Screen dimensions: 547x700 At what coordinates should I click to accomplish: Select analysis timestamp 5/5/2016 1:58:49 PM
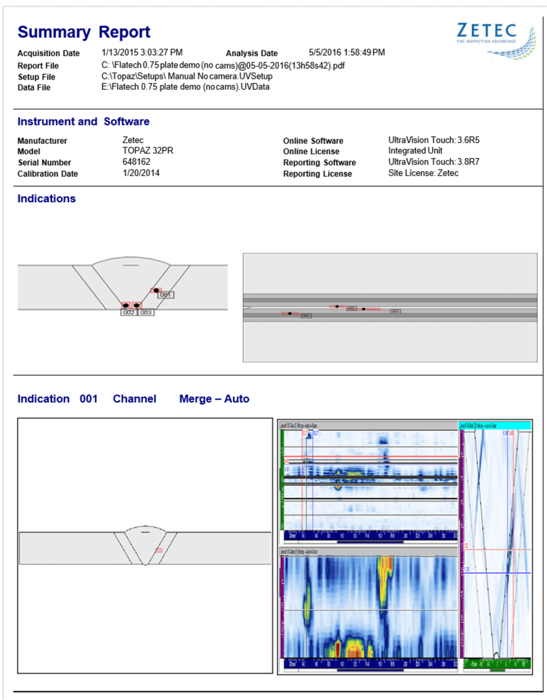pos(347,53)
